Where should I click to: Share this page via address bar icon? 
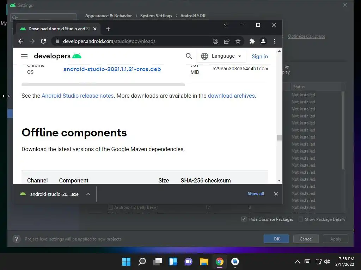click(x=227, y=41)
